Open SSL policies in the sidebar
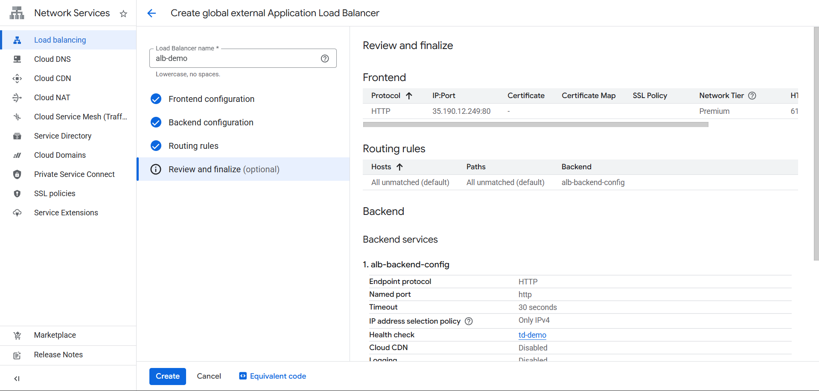The image size is (819, 391). point(55,194)
